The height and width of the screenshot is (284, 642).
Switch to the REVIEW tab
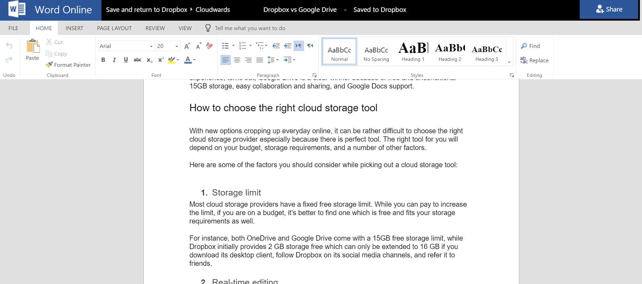tap(155, 28)
